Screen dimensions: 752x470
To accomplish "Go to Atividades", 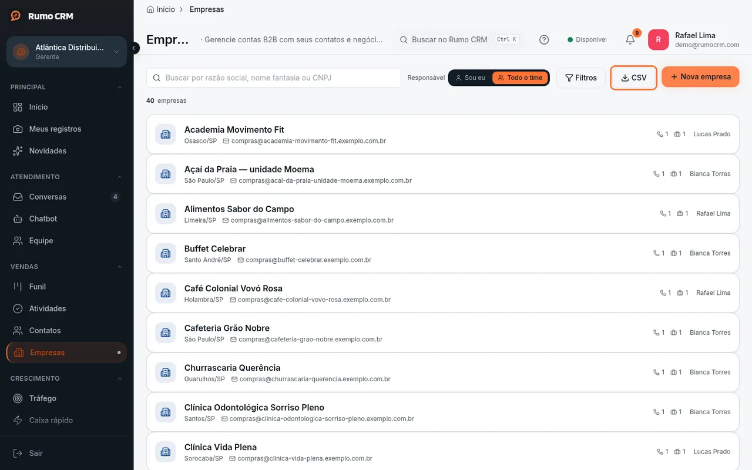I will pyautogui.click(x=66, y=308).
